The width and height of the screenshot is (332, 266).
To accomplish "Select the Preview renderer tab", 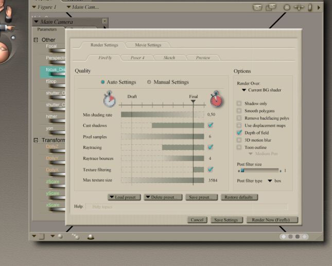I will [x=203, y=58].
